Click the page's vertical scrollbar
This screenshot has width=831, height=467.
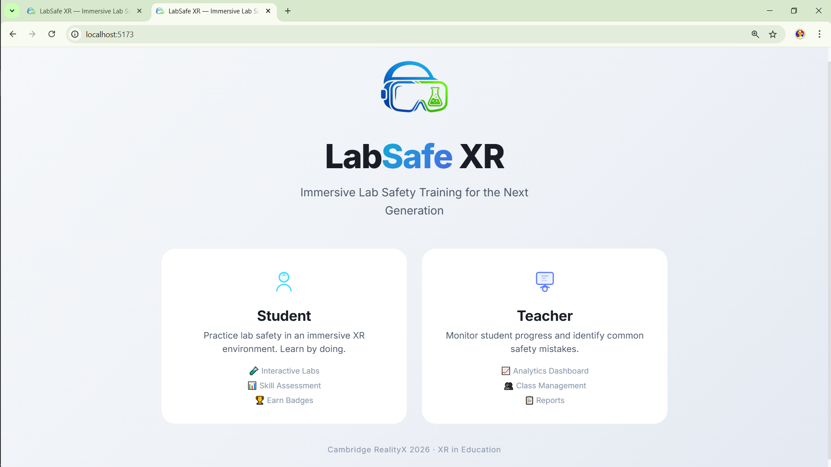828,259
